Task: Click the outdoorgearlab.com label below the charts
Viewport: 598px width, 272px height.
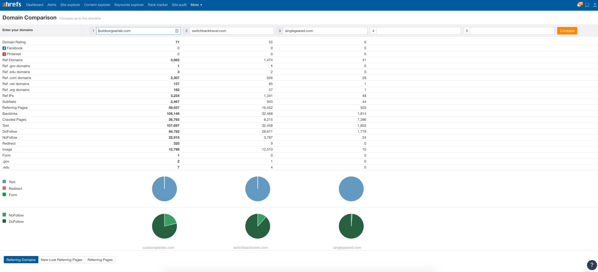Action: pos(159,248)
